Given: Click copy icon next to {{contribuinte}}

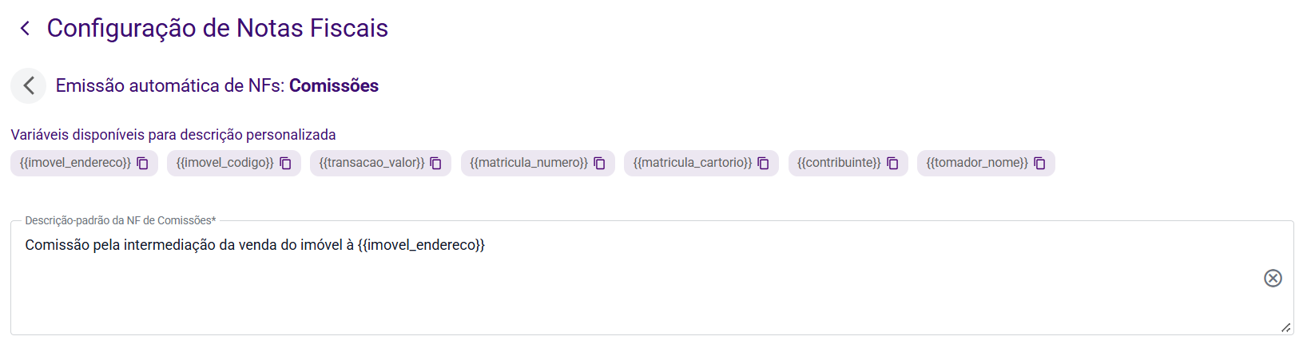Looking at the screenshot, I should (892, 164).
